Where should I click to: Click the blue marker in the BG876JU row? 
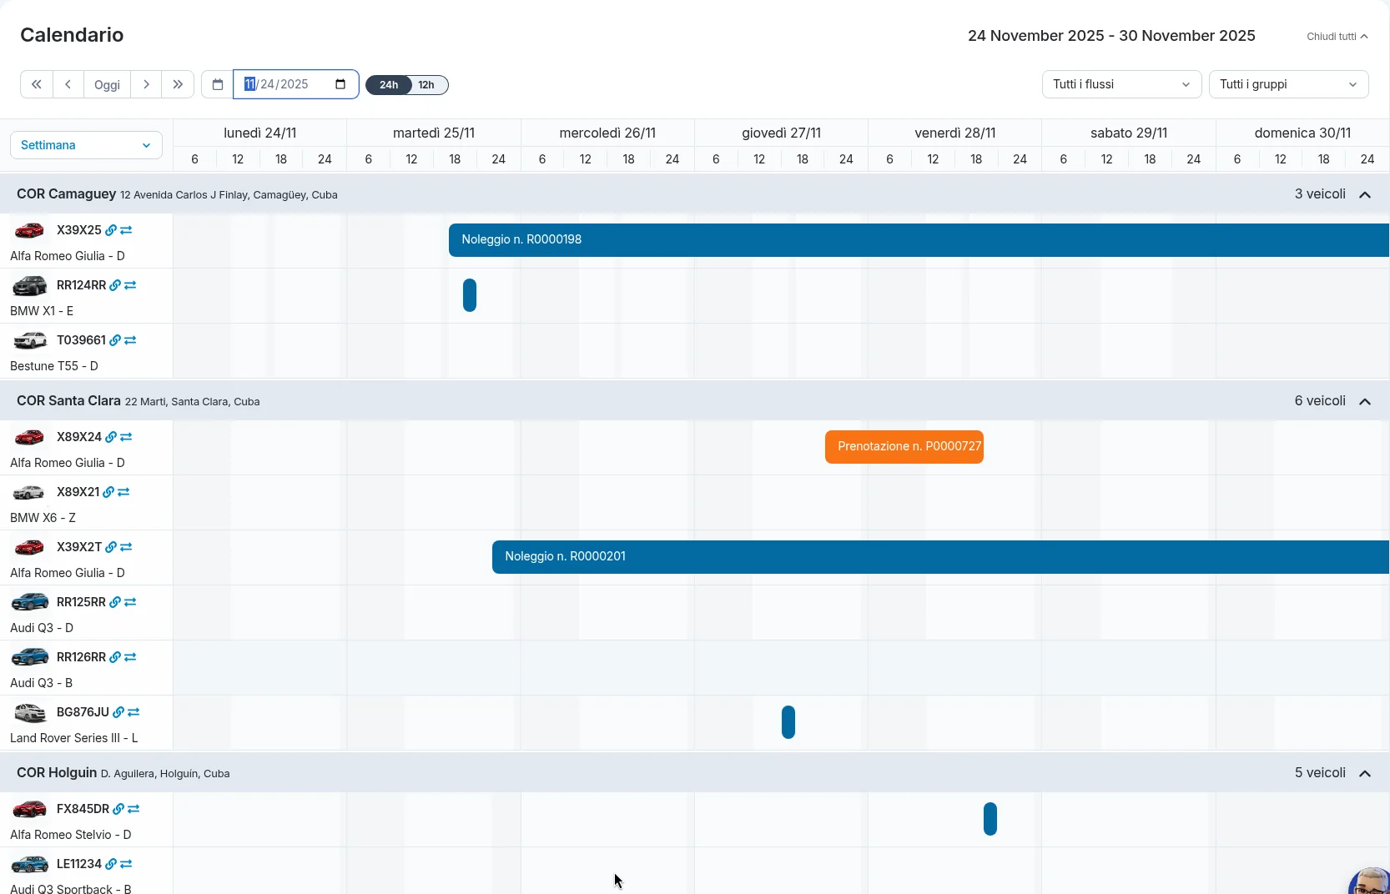pyautogui.click(x=788, y=722)
